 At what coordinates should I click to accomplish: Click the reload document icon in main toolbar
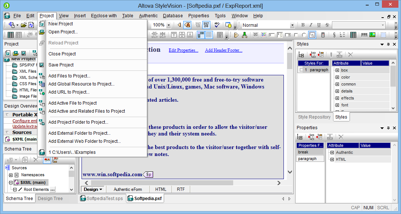pos(31,25)
